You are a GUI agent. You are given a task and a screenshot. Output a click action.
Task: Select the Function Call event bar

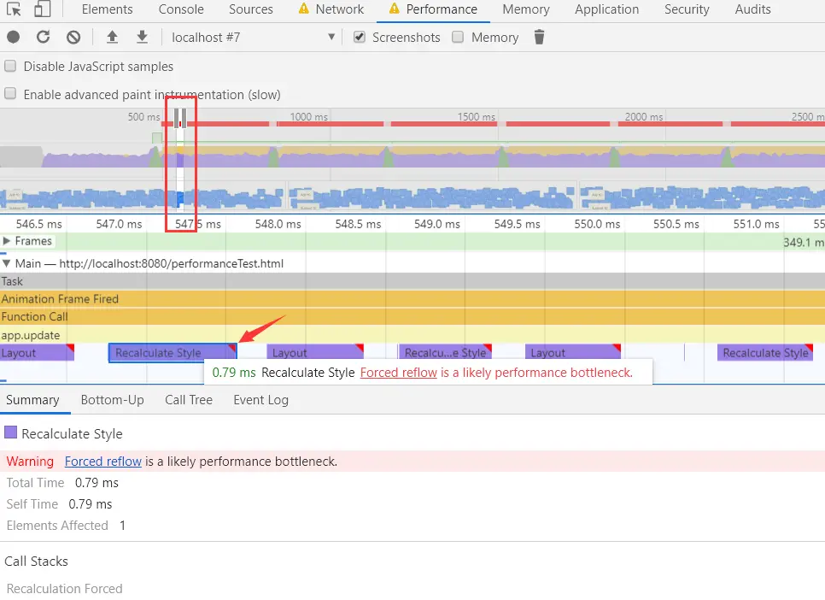[x=412, y=316]
